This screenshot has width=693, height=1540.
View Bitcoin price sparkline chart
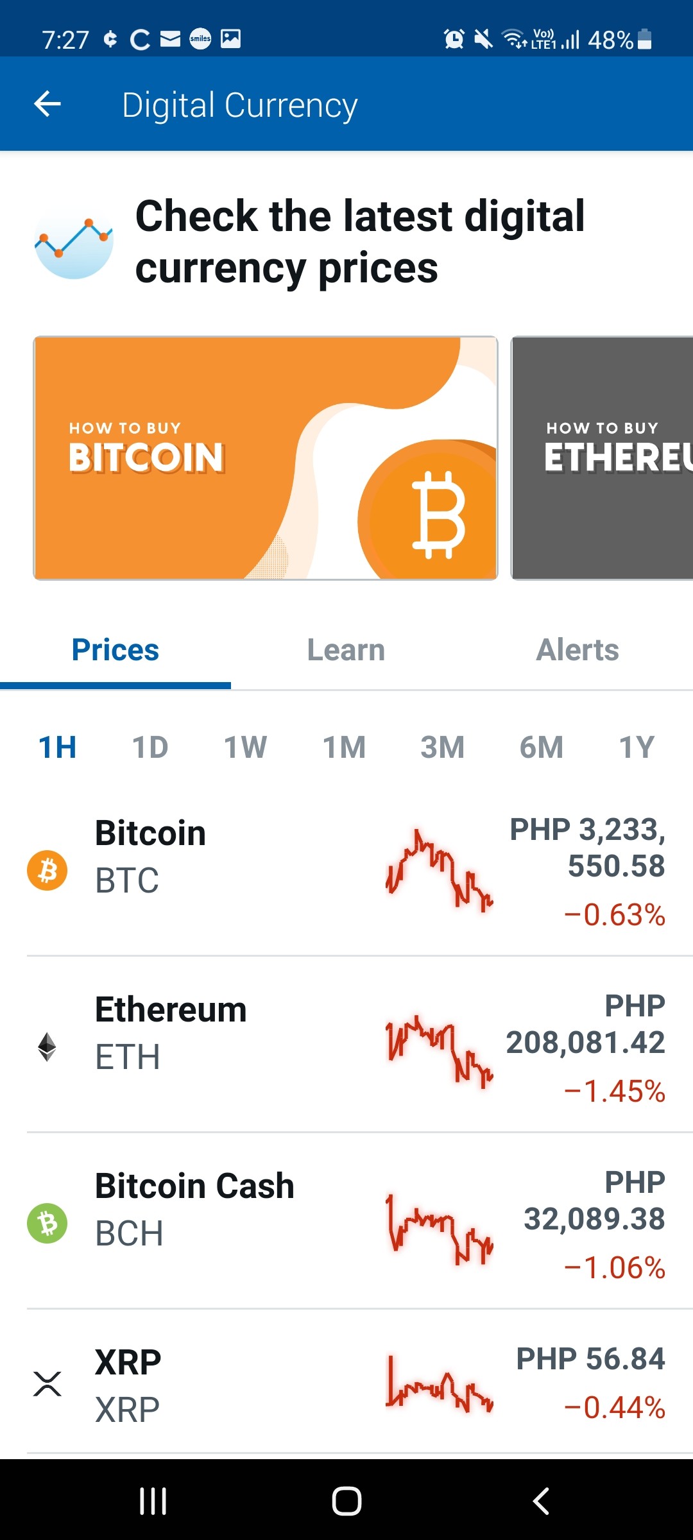coord(440,871)
